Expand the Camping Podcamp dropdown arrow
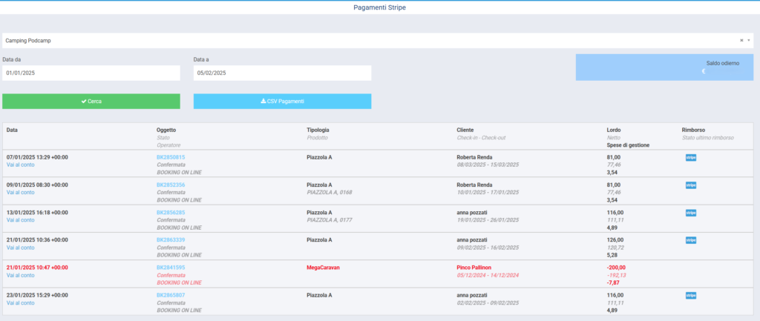760x321 pixels. click(x=749, y=41)
